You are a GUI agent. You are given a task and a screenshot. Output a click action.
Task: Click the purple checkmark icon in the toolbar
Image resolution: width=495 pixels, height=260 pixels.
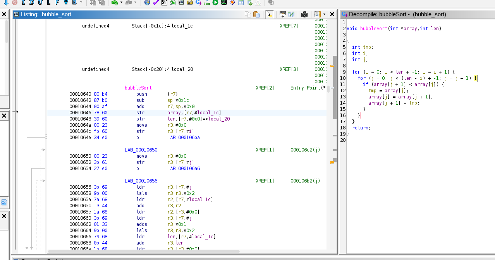coord(156,3)
